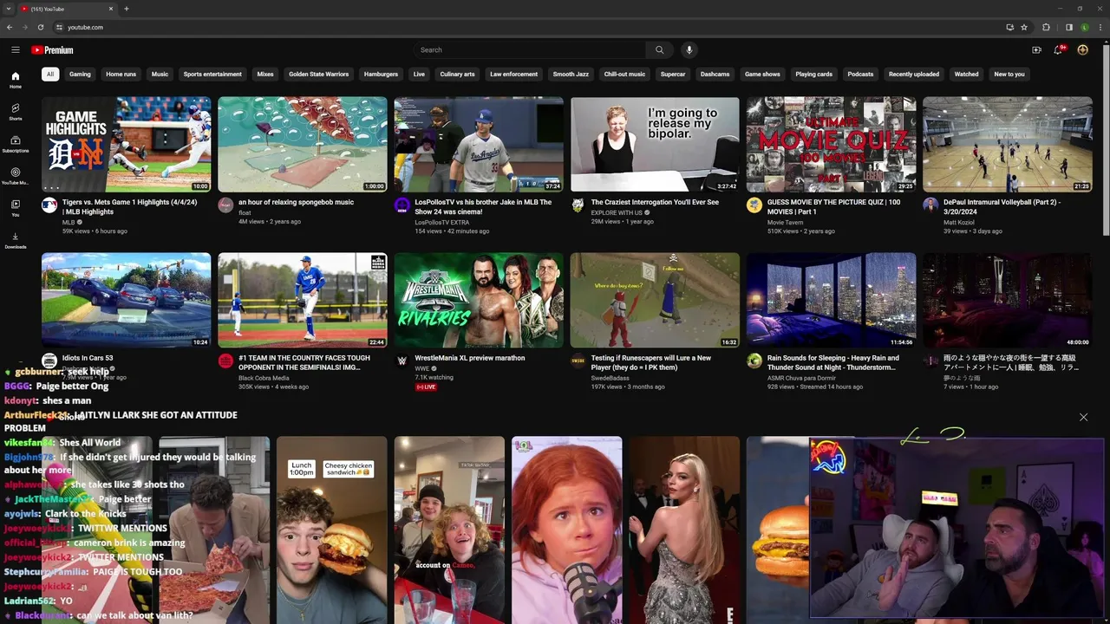This screenshot has height=624, width=1110.
Task: Open the Cheesy chicken sandwich Short
Action: [x=331, y=530]
